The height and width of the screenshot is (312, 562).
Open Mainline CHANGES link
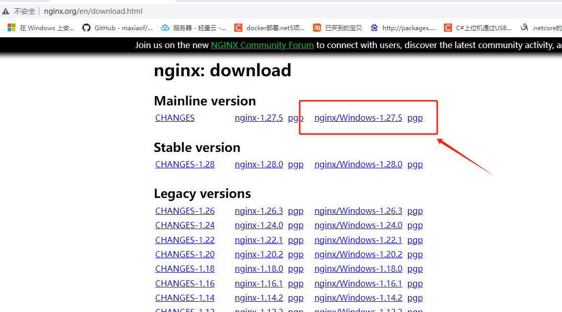coord(175,118)
